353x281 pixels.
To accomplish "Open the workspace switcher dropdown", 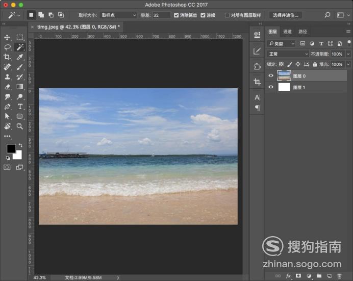I will pos(343,15).
